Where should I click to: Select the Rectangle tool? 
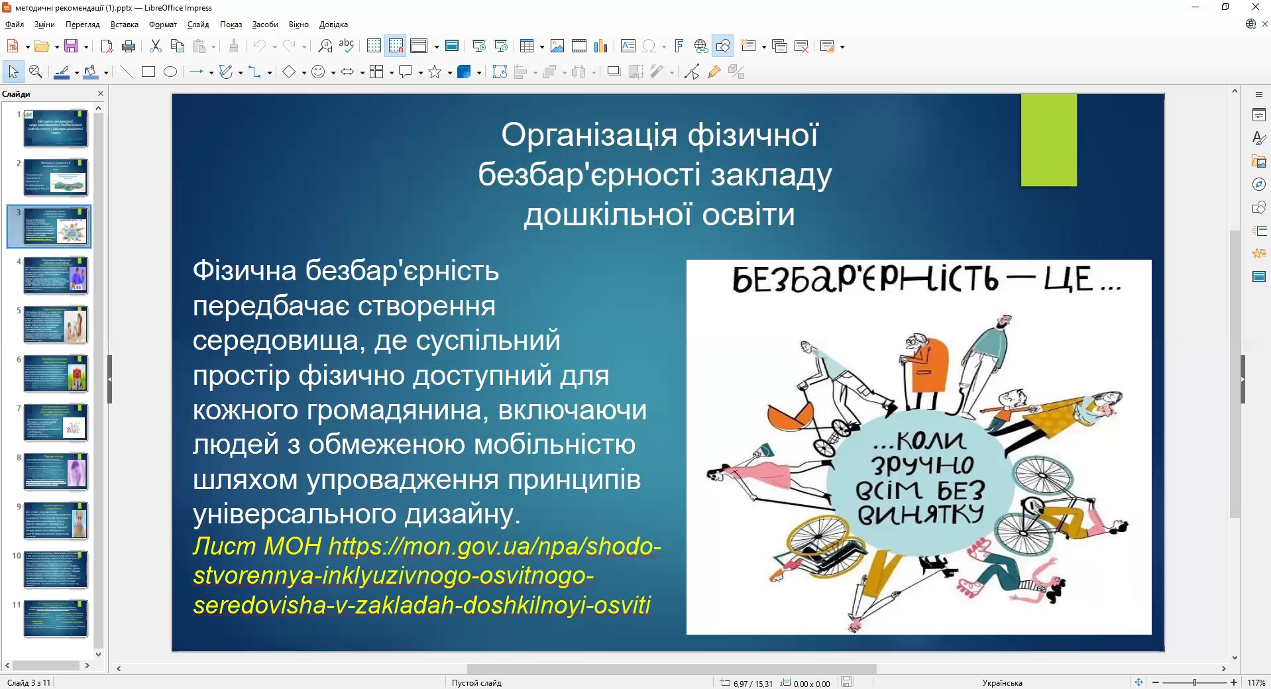tap(148, 72)
